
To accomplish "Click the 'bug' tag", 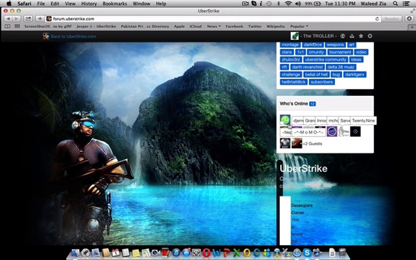I will click(336, 74).
